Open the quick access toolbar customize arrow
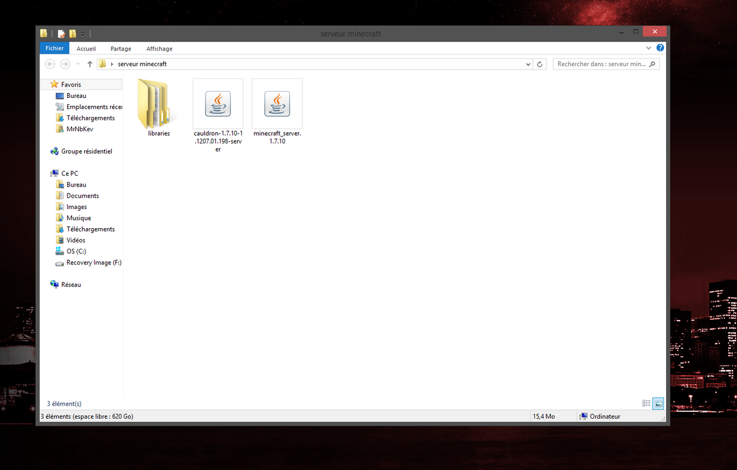The image size is (737, 470). (83, 35)
